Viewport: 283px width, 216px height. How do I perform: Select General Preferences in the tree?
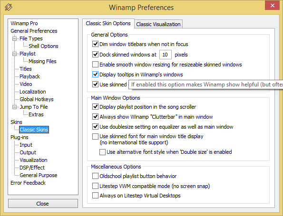(34, 31)
